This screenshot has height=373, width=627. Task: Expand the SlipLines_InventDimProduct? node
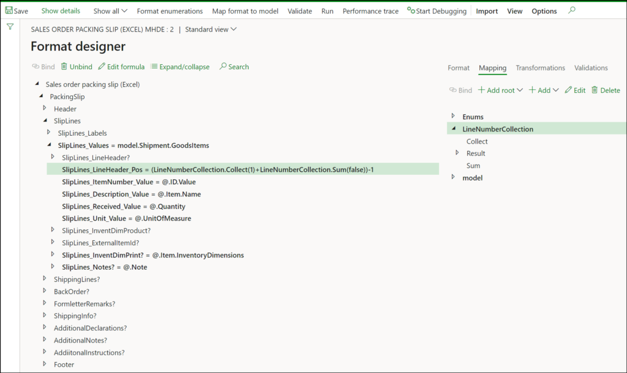(53, 230)
